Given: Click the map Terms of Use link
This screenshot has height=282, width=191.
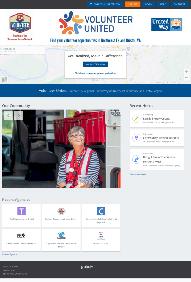Looking at the screenshot, I should click(171, 83).
